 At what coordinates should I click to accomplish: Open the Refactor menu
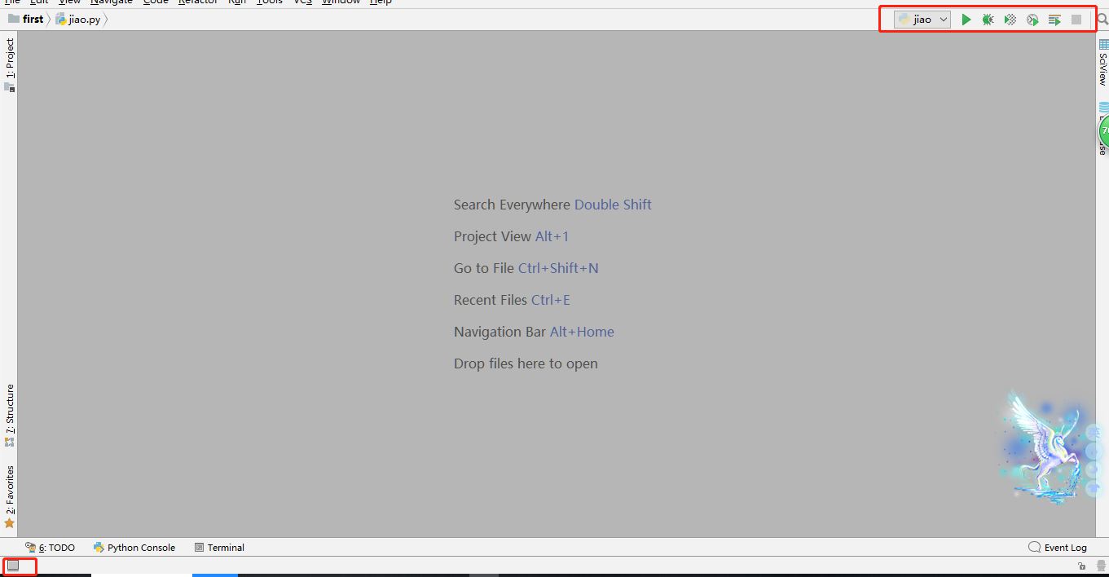[198, 2]
